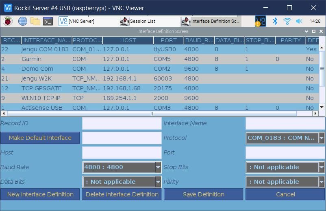Expand the Parity dropdown
This screenshot has height=211, width=326.
(x=321, y=182)
